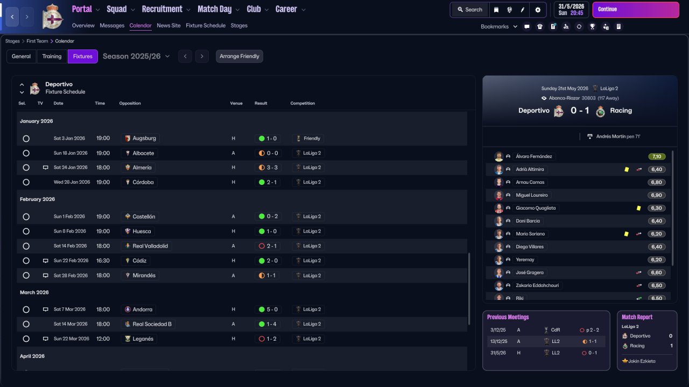The height and width of the screenshot is (387, 689).
Task: Open the settings gear icon
Action: click(x=538, y=10)
